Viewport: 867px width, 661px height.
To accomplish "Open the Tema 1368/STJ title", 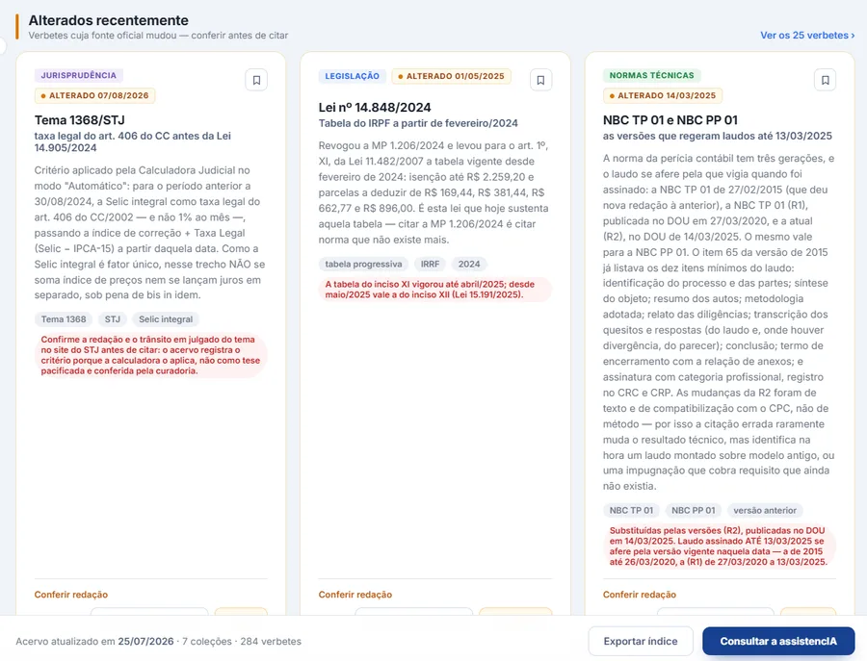I will coord(80,120).
